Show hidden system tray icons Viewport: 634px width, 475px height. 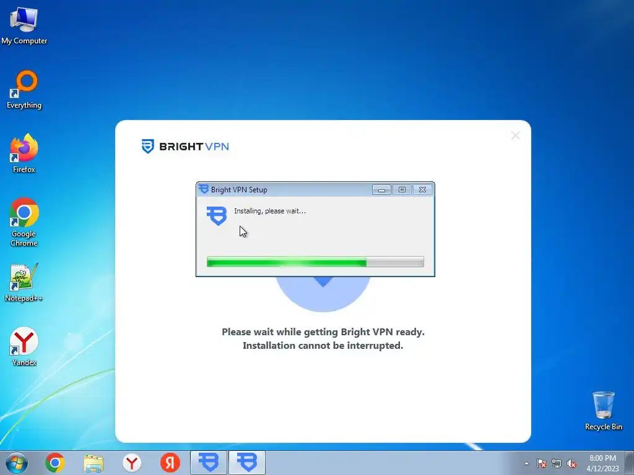click(x=526, y=463)
